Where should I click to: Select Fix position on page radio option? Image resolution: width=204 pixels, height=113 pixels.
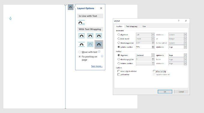(80, 57)
